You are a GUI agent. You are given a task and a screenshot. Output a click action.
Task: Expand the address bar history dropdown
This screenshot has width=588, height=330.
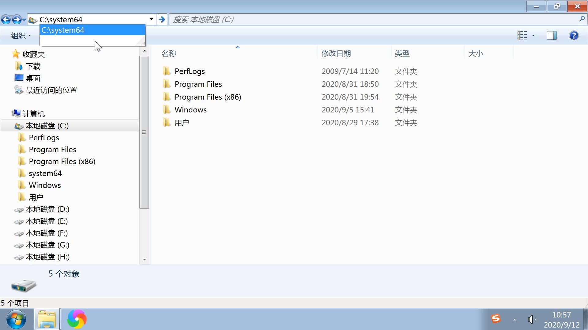click(x=151, y=20)
